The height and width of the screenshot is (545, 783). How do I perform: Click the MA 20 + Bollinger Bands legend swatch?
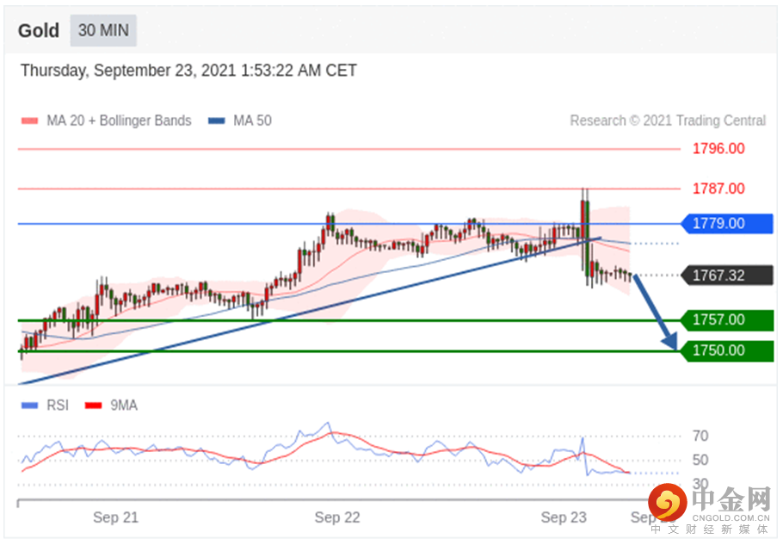click(30, 121)
